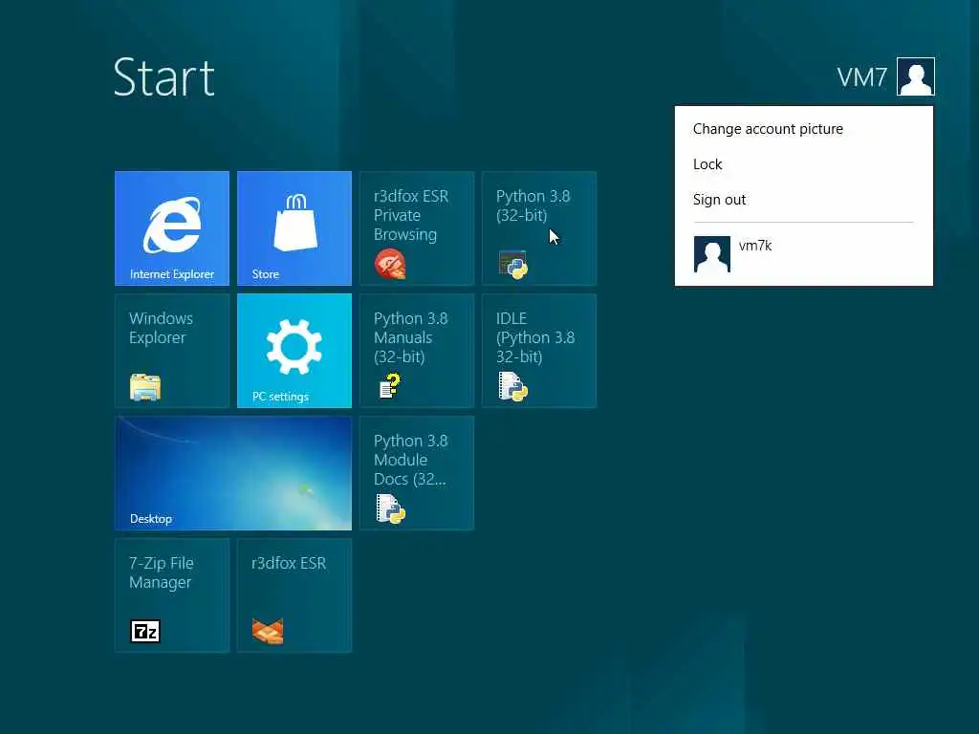Screen dimensions: 979x734
Task: Open the Desktop tile
Action: [x=233, y=472]
